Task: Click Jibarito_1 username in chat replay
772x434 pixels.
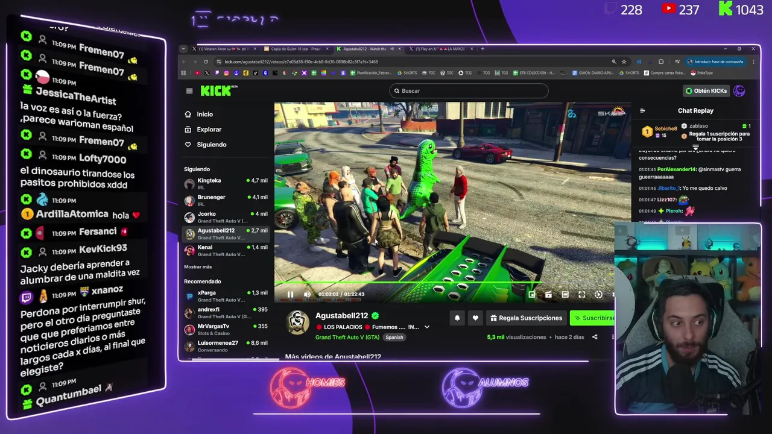Action: [669, 188]
